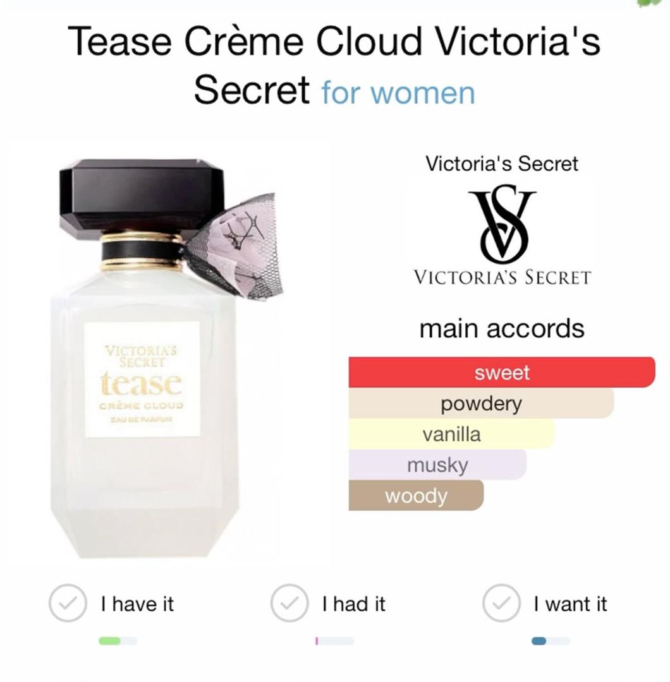Check the "I want it" circle

click(501, 603)
